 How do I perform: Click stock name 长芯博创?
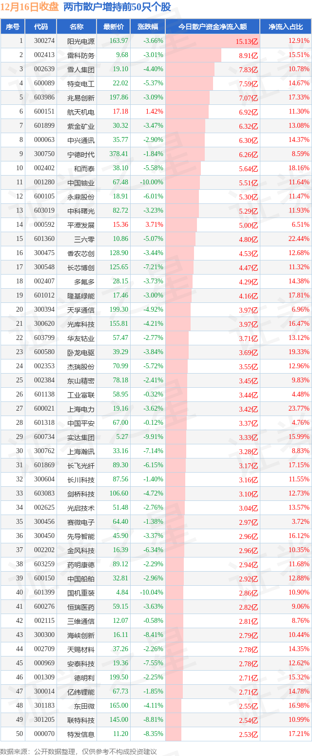[81, 267]
